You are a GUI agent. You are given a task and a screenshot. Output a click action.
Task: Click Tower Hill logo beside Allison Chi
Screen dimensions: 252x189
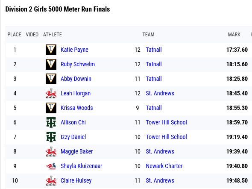[51, 122]
